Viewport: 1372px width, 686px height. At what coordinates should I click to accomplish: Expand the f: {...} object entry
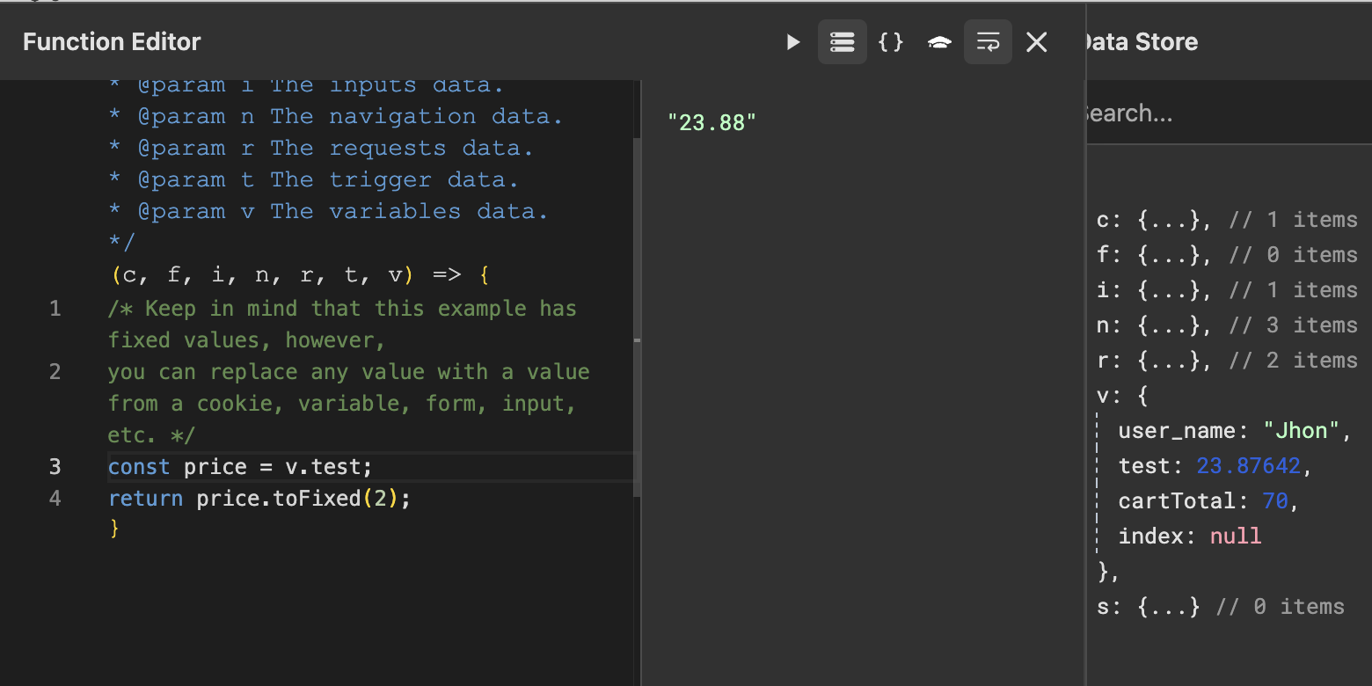pos(1227,255)
